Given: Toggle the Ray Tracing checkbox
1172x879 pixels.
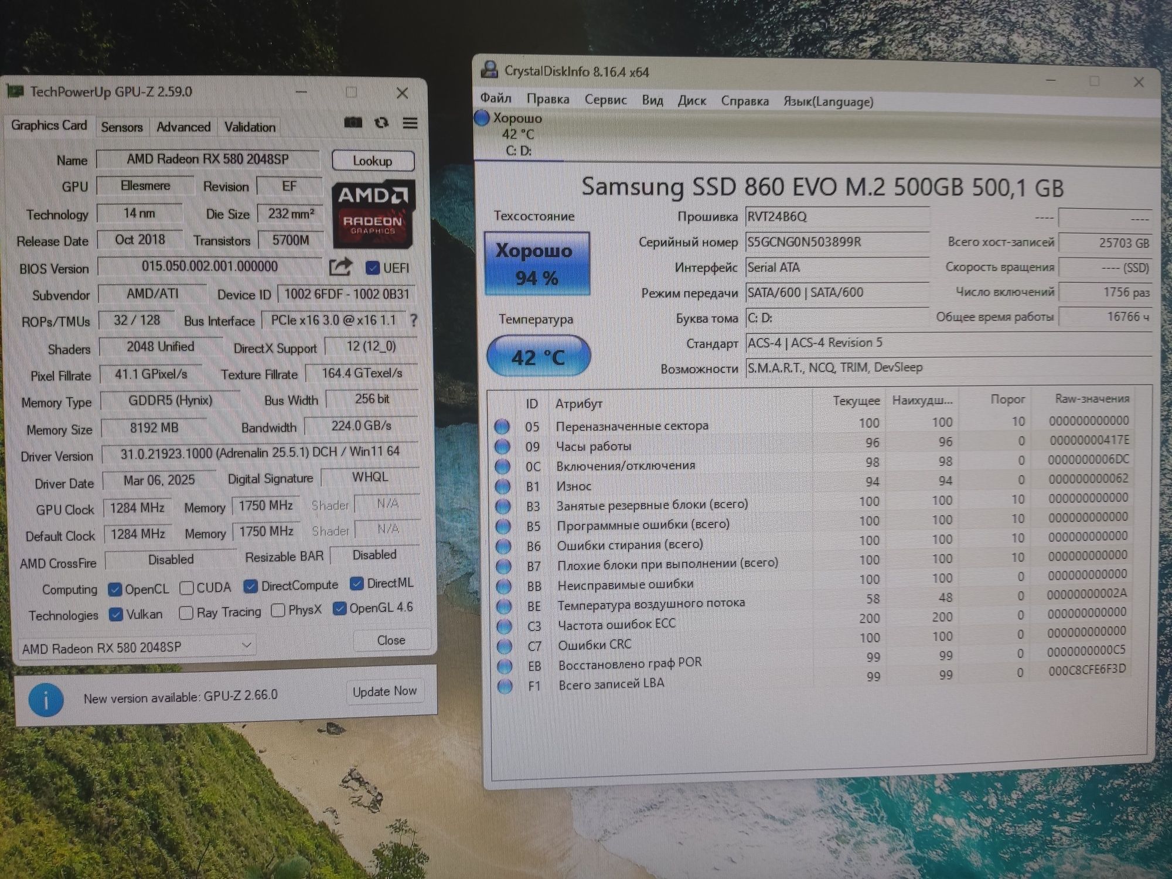Looking at the screenshot, I should 186,613.
